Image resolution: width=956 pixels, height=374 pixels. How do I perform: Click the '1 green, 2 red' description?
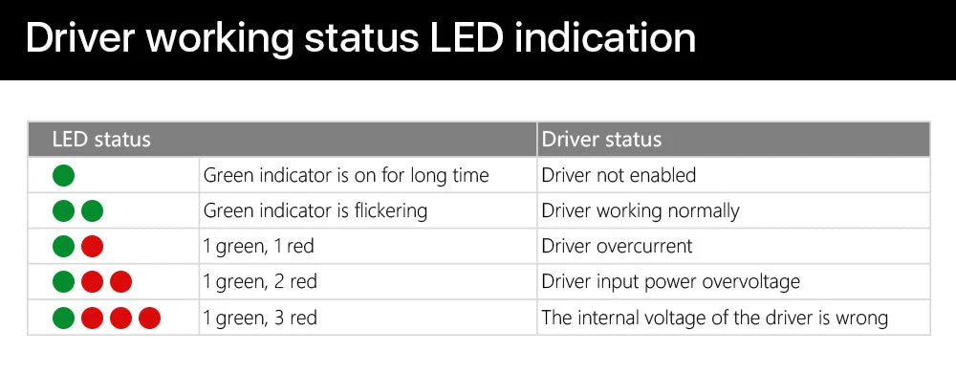click(260, 282)
